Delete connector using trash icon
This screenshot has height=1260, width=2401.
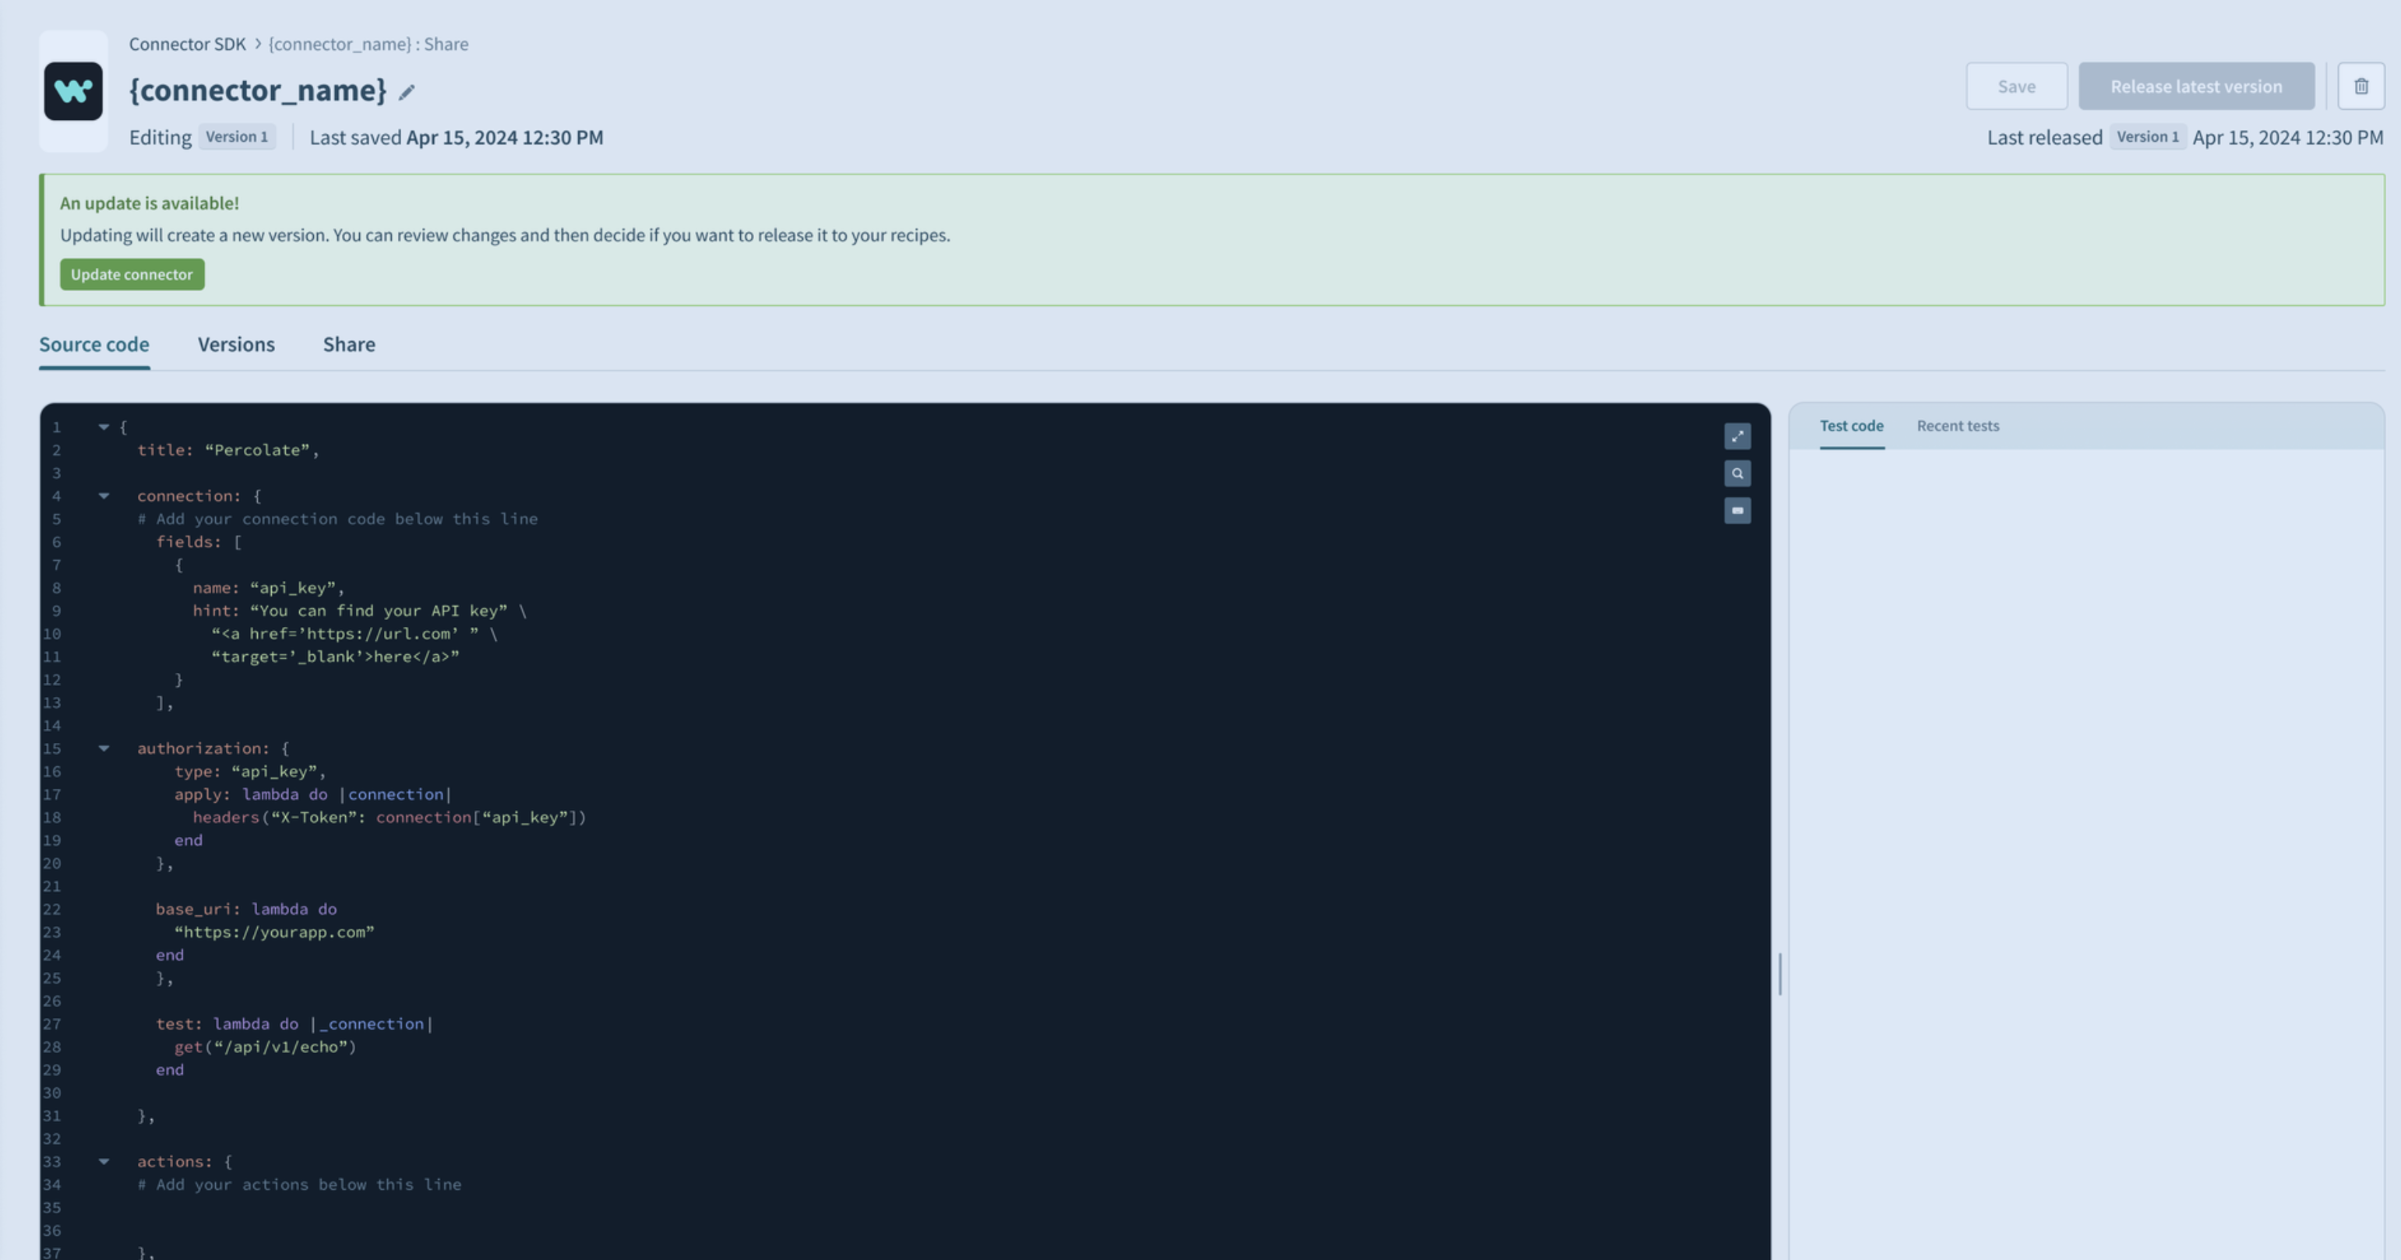pos(2361,86)
